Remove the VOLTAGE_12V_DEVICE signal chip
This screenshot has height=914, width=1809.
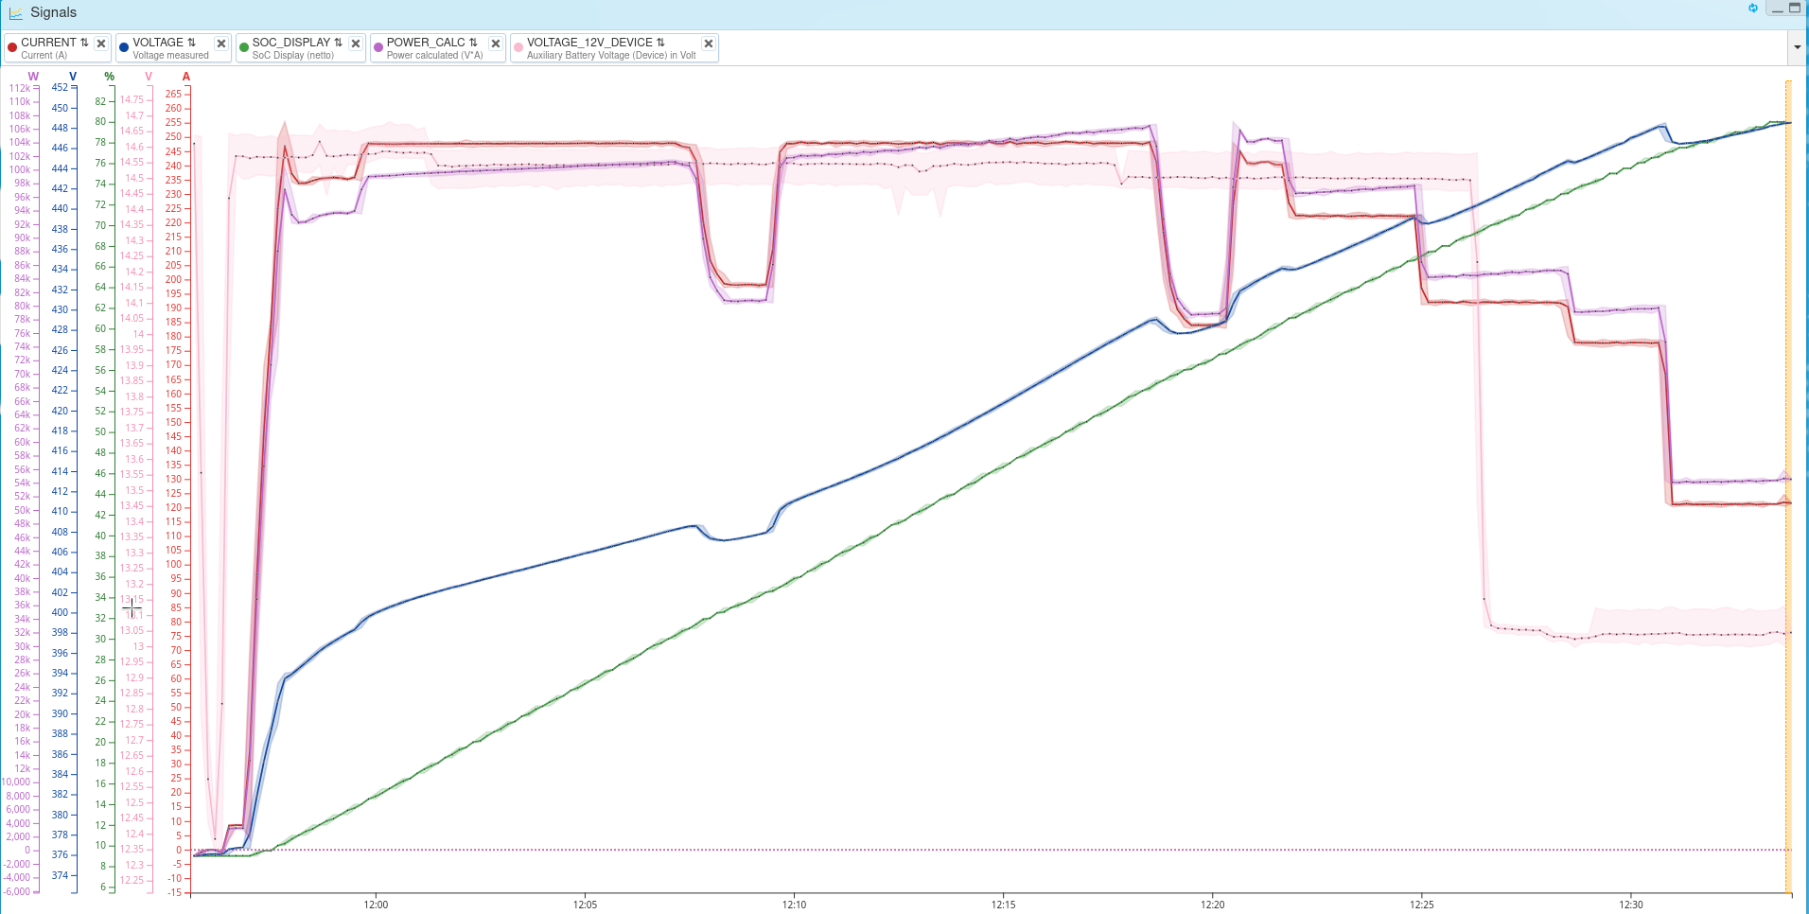tap(709, 44)
